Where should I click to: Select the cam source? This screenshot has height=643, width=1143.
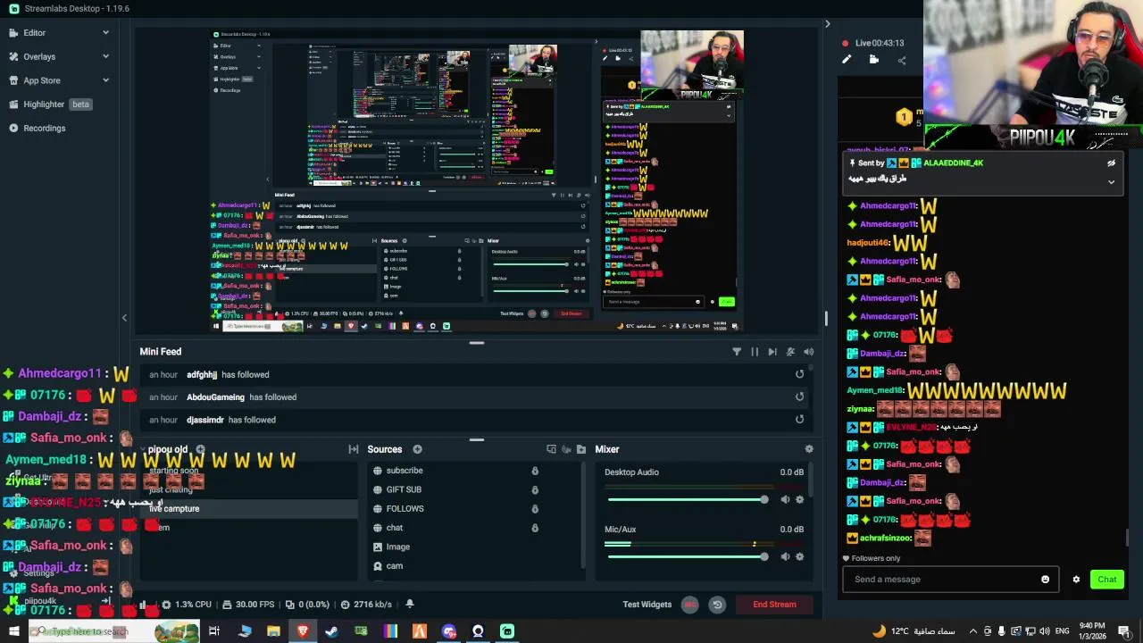394,566
